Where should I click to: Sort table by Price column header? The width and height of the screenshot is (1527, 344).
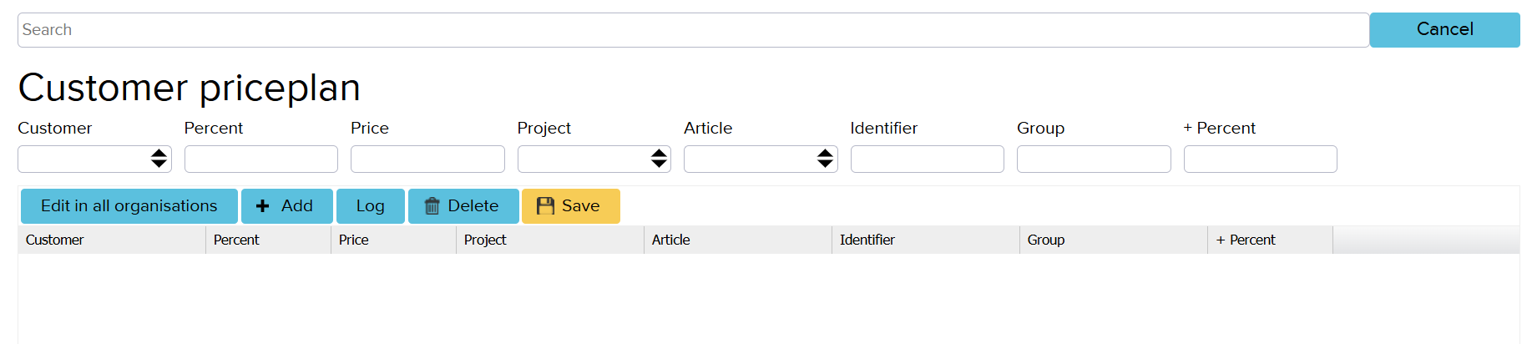354,240
